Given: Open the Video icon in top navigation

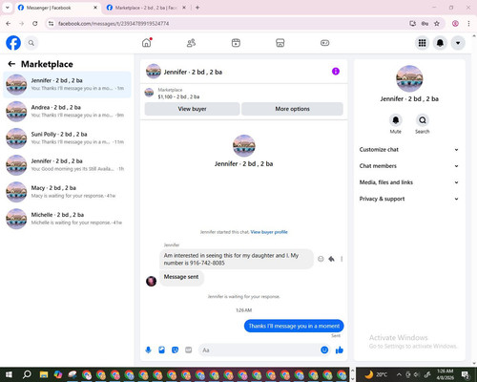Looking at the screenshot, I should (236, 43).
